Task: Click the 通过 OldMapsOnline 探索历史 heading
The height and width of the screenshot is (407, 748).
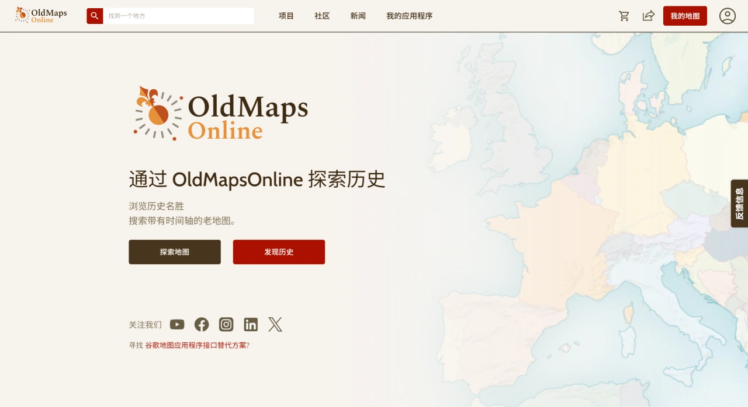Action: click(257, 179)
